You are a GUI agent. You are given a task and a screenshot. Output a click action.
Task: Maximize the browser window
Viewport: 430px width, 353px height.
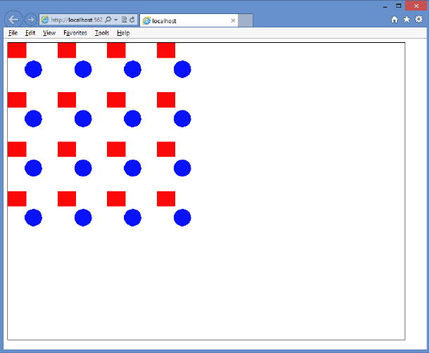coord(398,6)
